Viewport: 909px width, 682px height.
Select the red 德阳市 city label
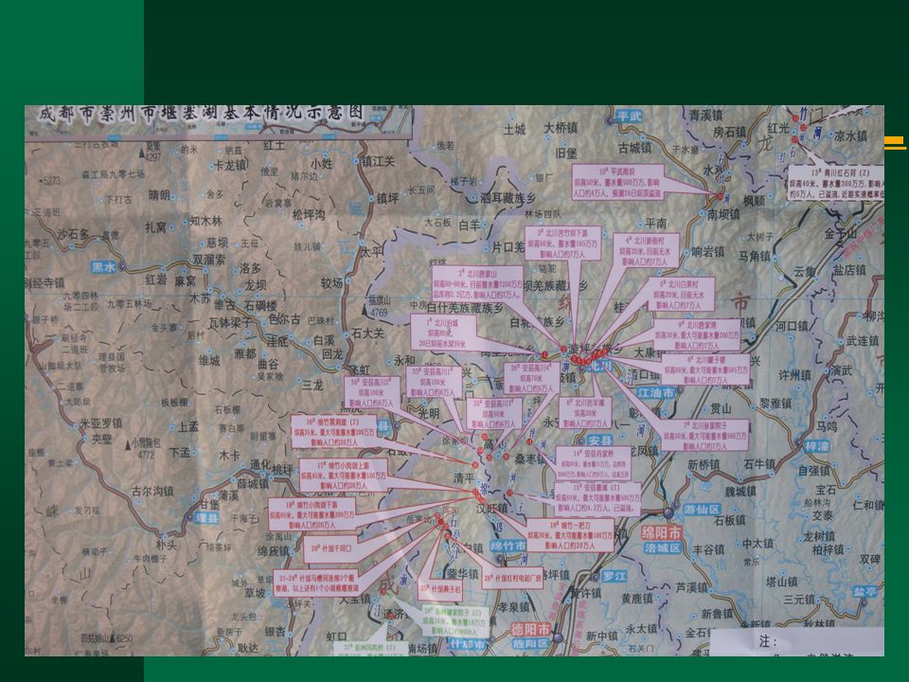[530, 629]
